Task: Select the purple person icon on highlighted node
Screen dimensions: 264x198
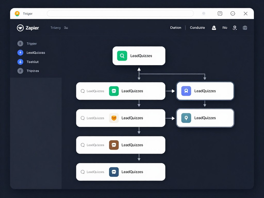Action: pyautogui.click(x=186, y=91)
